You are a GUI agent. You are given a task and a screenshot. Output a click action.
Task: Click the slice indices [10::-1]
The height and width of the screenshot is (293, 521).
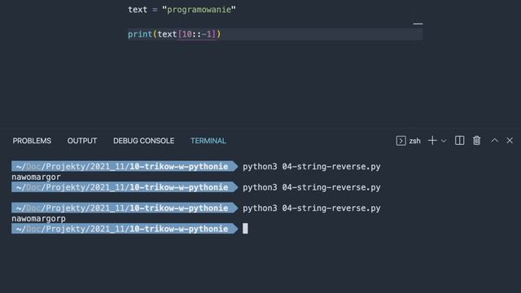(197, 34)
